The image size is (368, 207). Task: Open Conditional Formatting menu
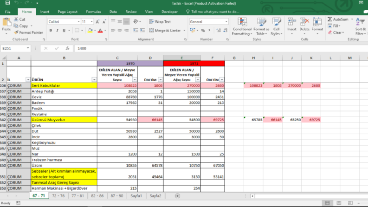[242, 26]
